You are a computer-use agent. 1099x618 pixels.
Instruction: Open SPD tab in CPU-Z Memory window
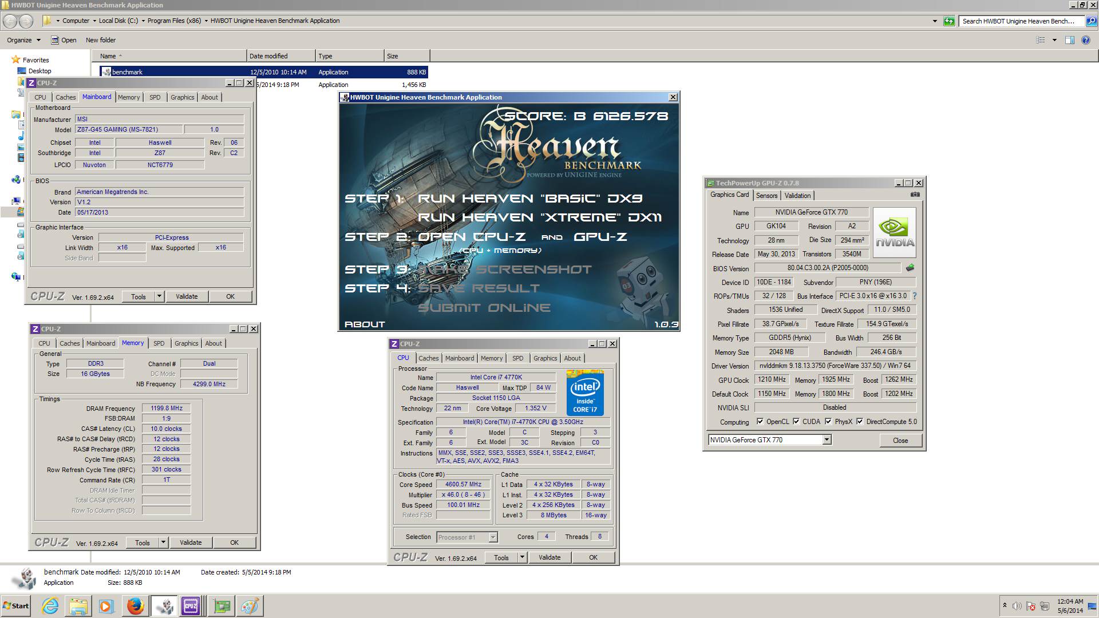pos(159,343)
